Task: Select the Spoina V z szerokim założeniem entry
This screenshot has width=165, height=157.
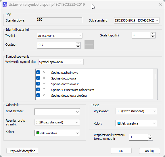Action: point(73,90)
